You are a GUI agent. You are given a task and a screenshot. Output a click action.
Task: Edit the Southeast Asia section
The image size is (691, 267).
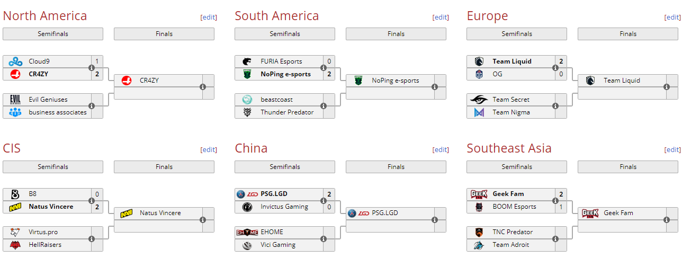(x=672, y=149)
